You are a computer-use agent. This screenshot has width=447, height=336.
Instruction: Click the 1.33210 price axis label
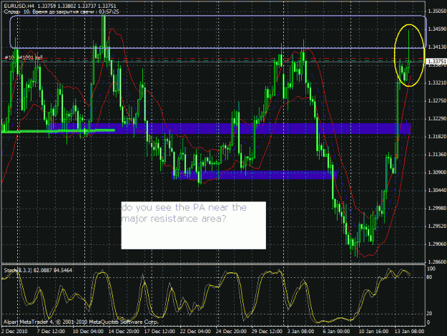click(x=437, y=83)
